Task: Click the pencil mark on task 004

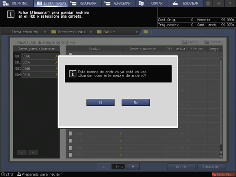Action: 56,75
